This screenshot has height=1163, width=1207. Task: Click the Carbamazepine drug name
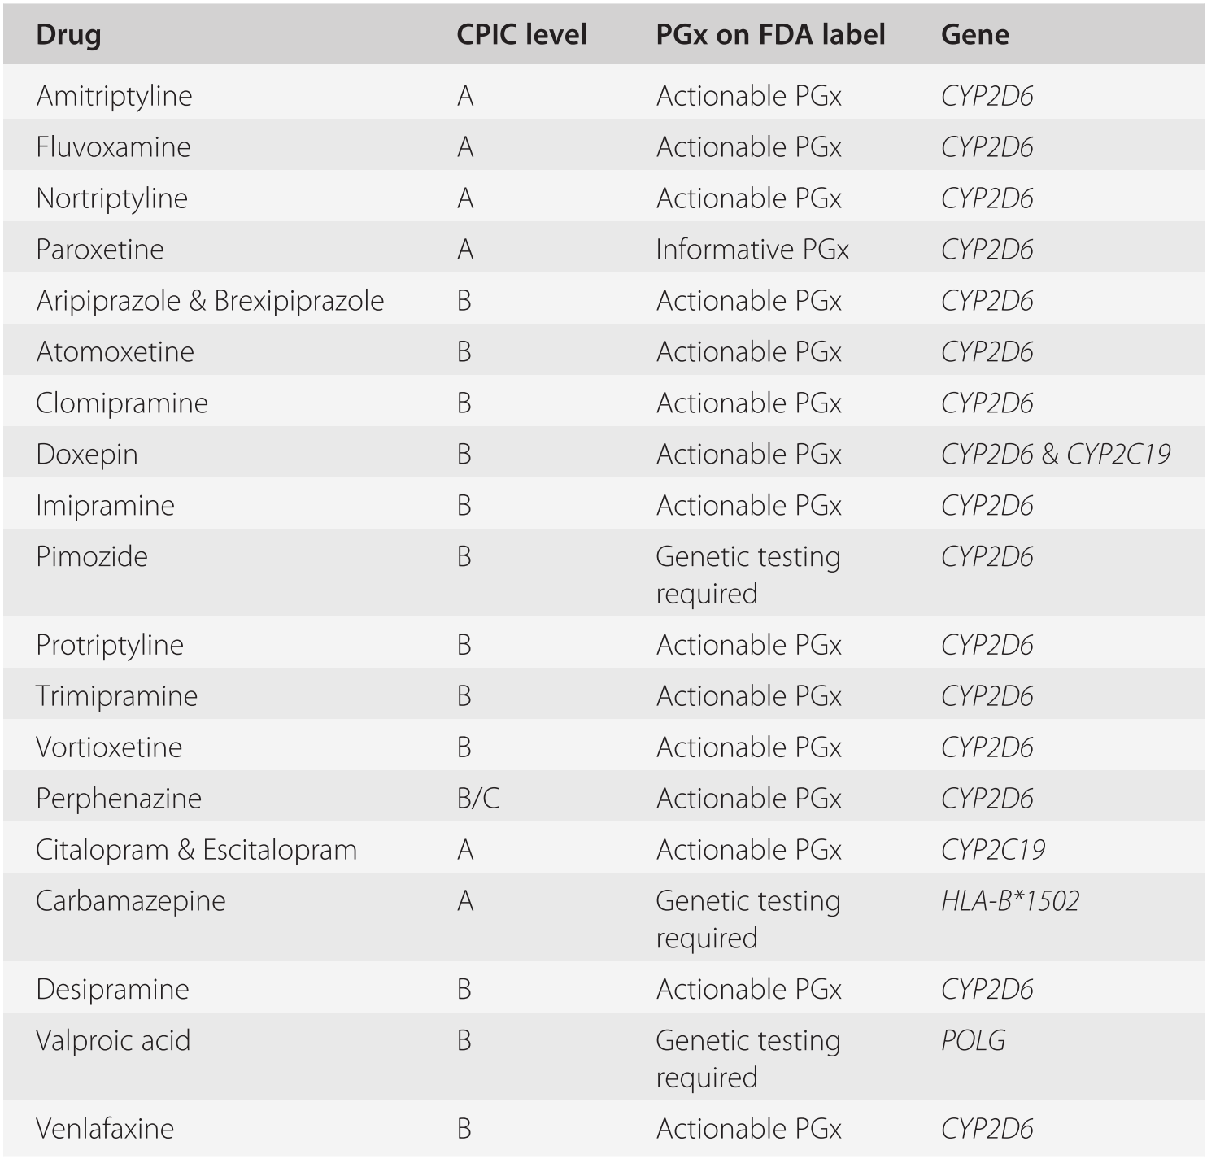click(131, 901)
